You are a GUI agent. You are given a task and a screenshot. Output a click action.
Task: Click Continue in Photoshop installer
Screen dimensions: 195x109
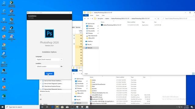point(49,74)
